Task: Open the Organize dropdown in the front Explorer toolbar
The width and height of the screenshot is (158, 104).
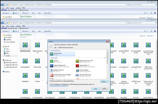Action: (6, 31)
